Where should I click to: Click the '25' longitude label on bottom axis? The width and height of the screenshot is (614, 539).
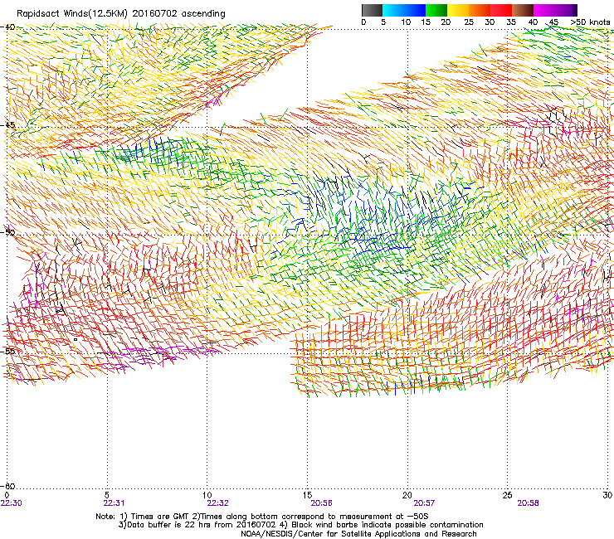(507, 495)
